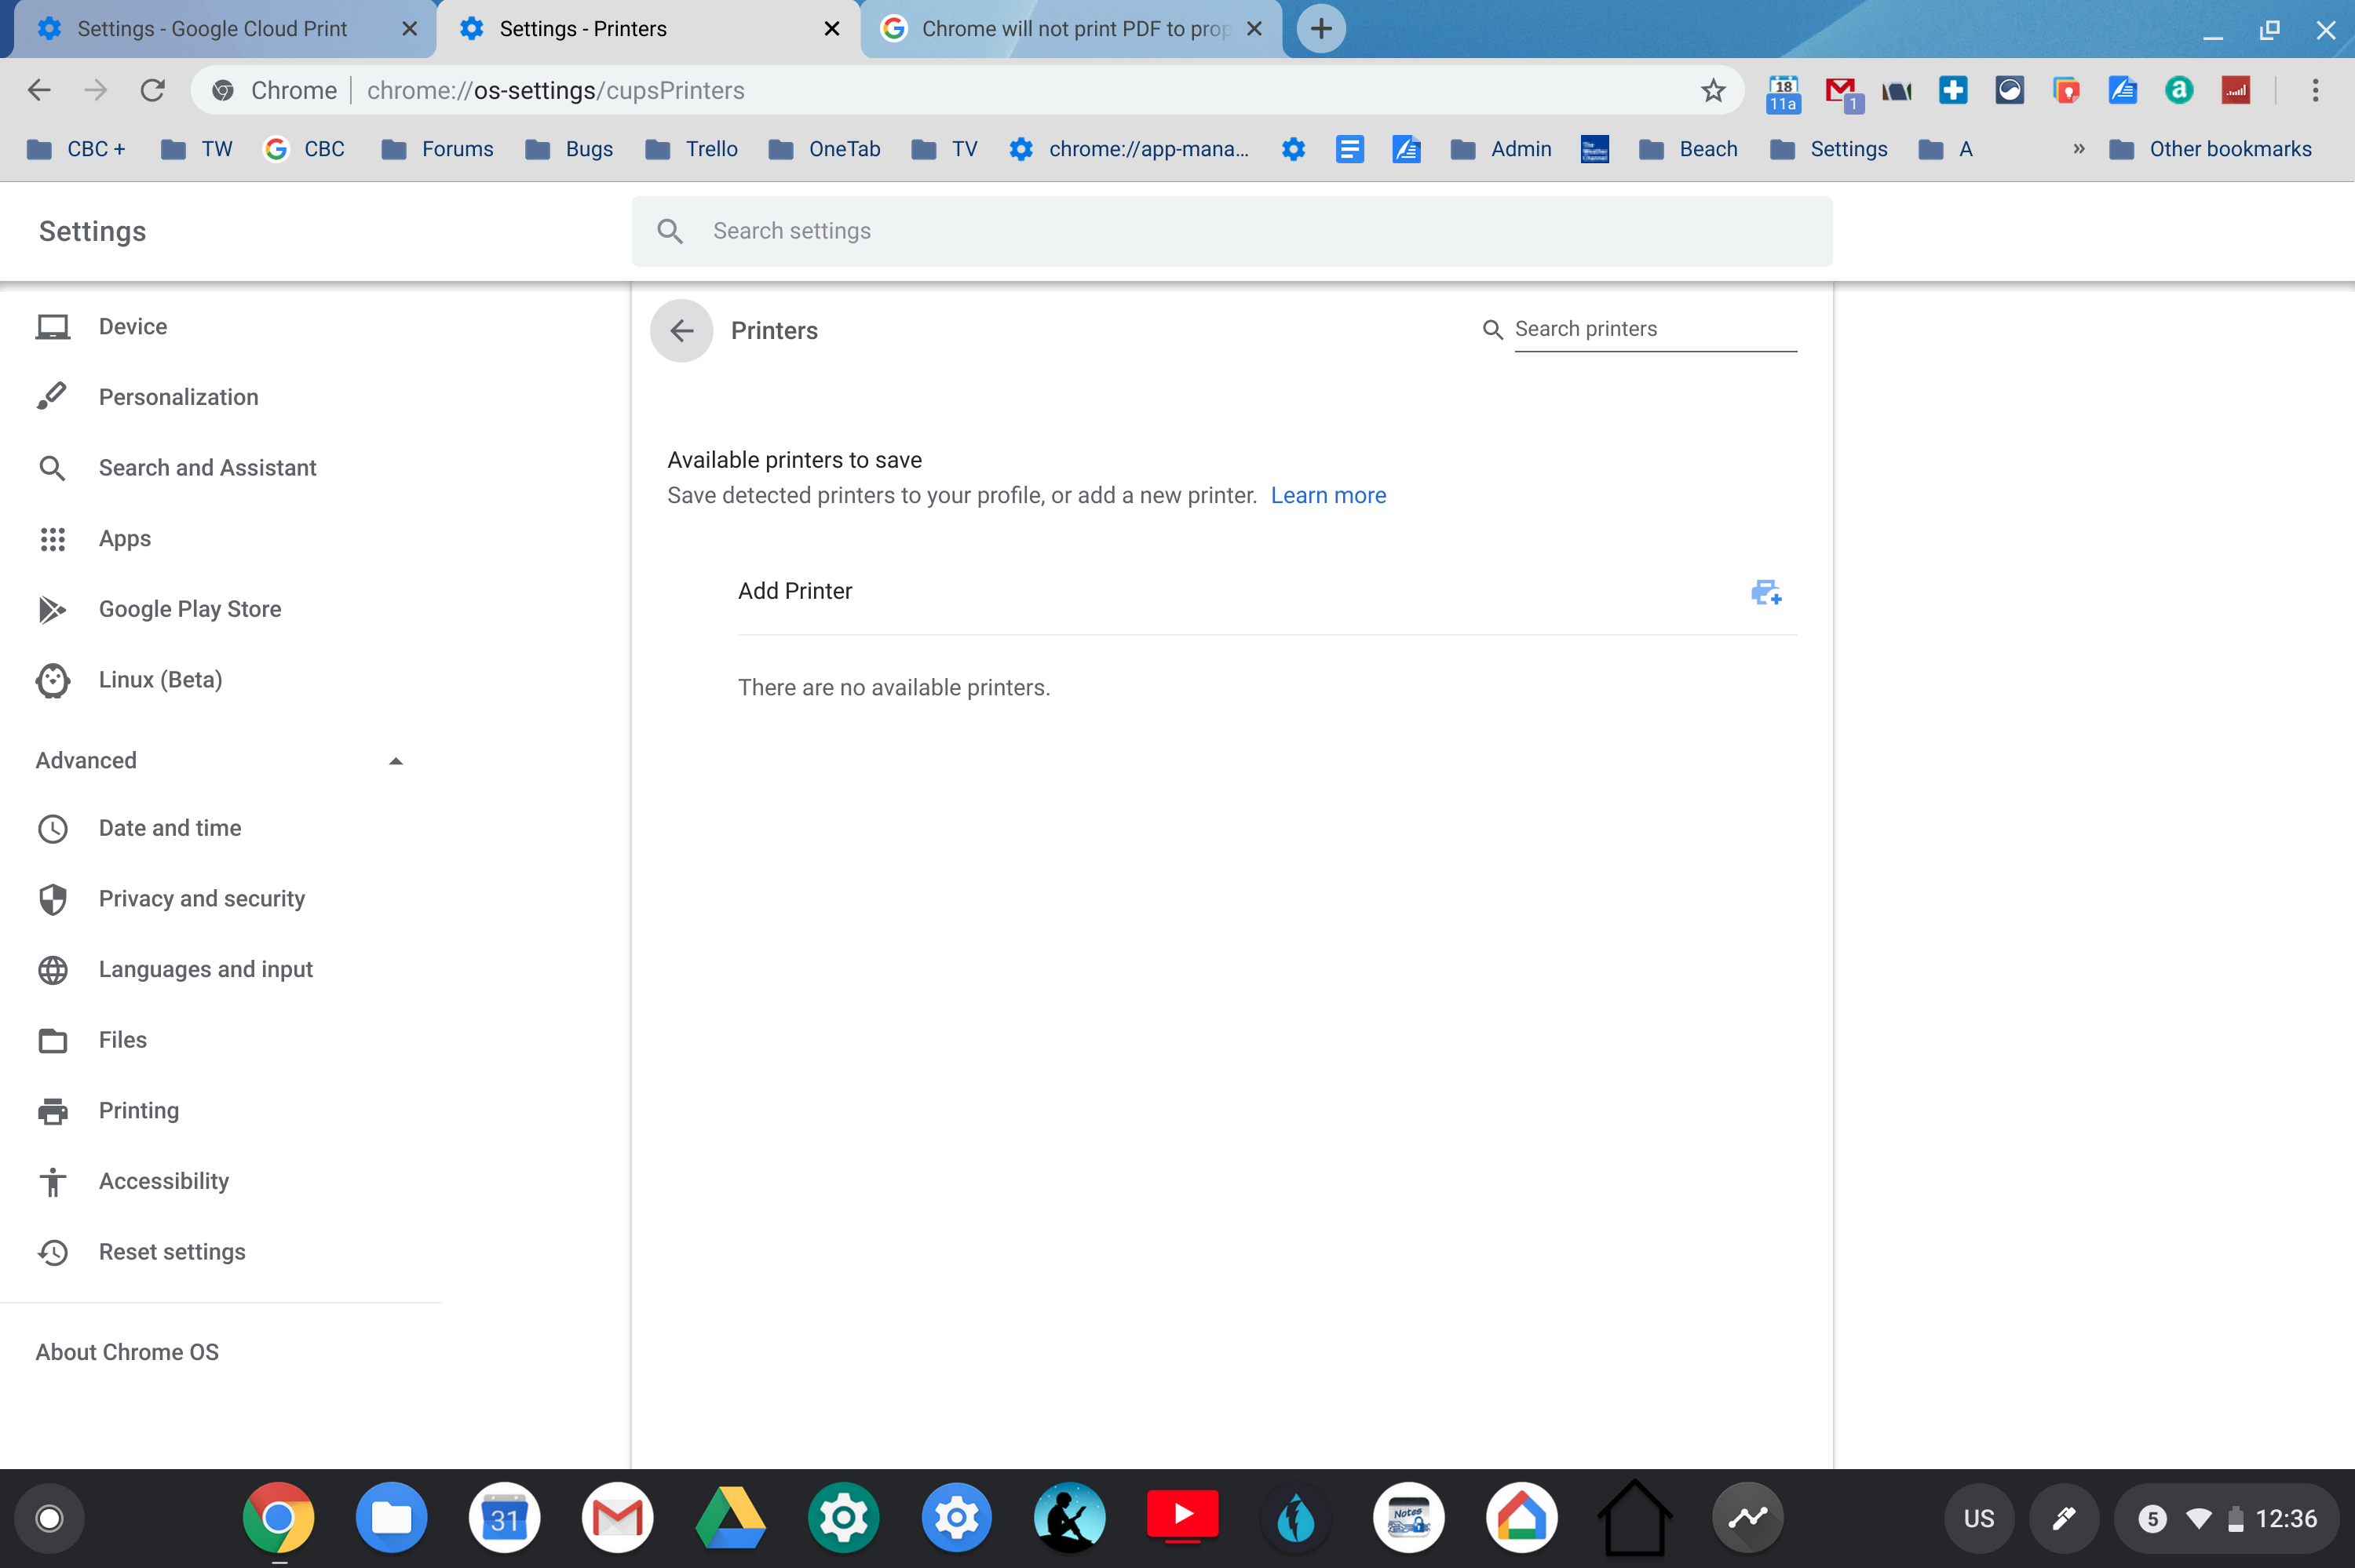The width and height of the screenshot is (2355, 1568).
Task: Navigate back using back arrow button
Action: click(x=682, y=330)
